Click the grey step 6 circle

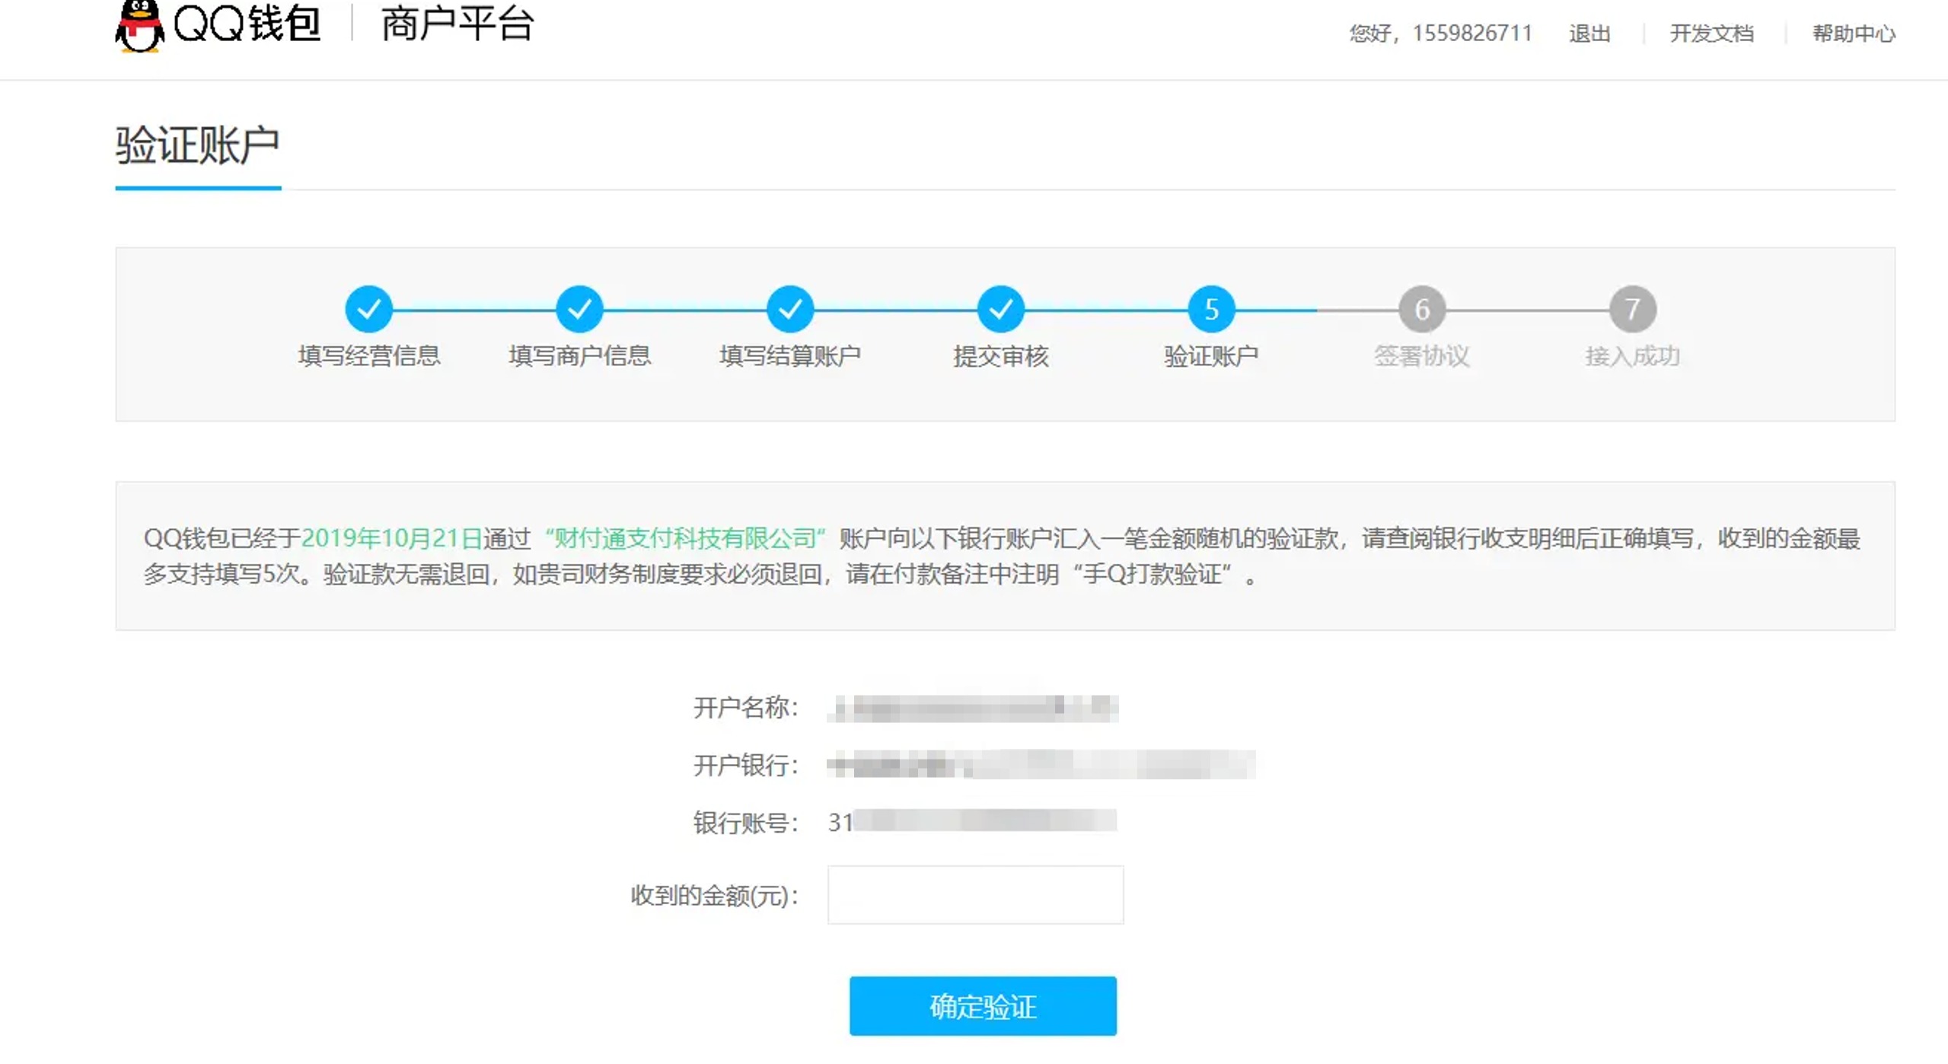point(1421,309)
